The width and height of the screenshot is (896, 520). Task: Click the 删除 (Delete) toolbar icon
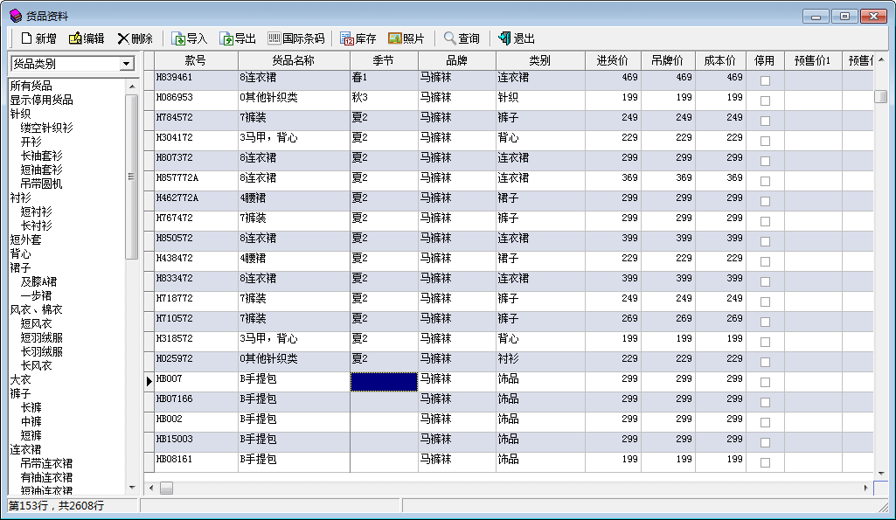pos(123,38)
